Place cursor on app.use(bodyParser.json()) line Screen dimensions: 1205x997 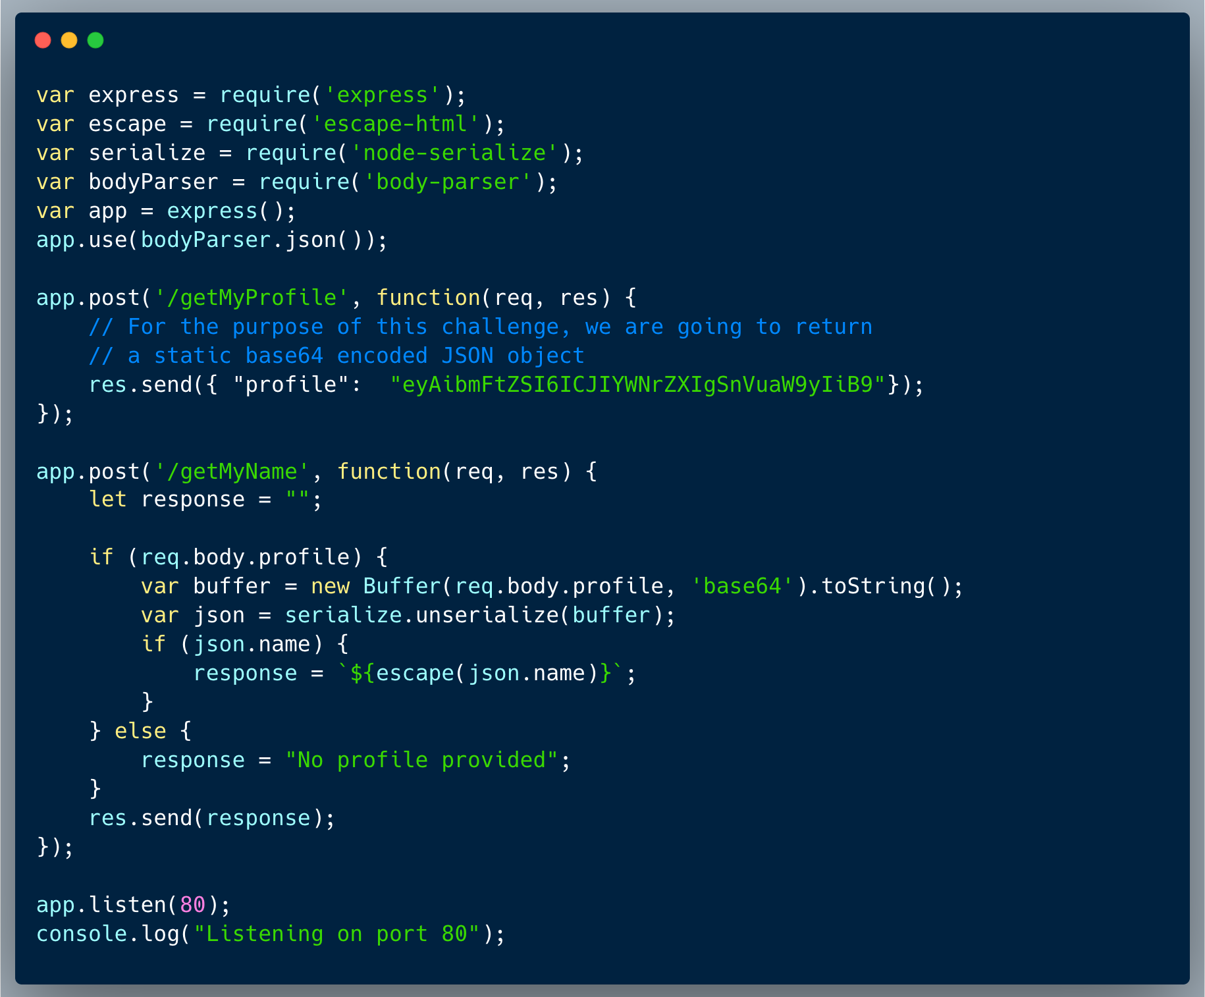click(211, 240)
